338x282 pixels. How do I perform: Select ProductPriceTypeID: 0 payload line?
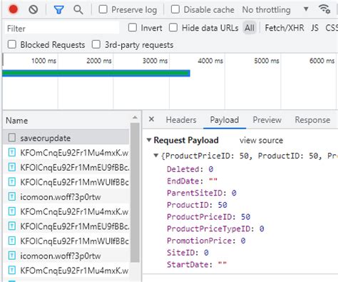[x=215, y=228]
